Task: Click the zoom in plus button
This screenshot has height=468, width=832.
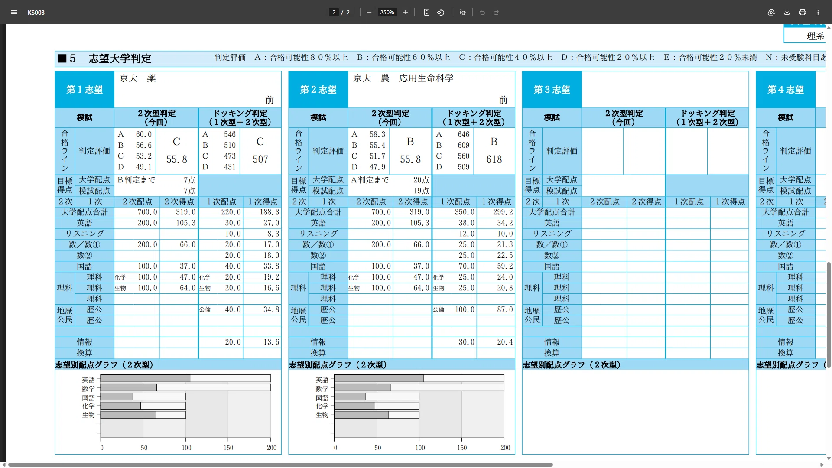Action: click(x=406, y=12)
